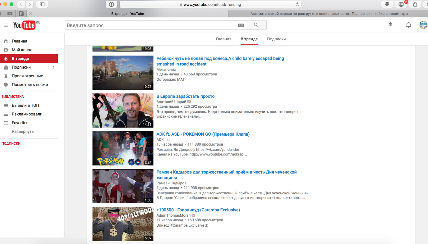Open thumbnail of the 0:27 road accident video
The height and width of the screenshot is (244, 428).
tap(123, 73)
